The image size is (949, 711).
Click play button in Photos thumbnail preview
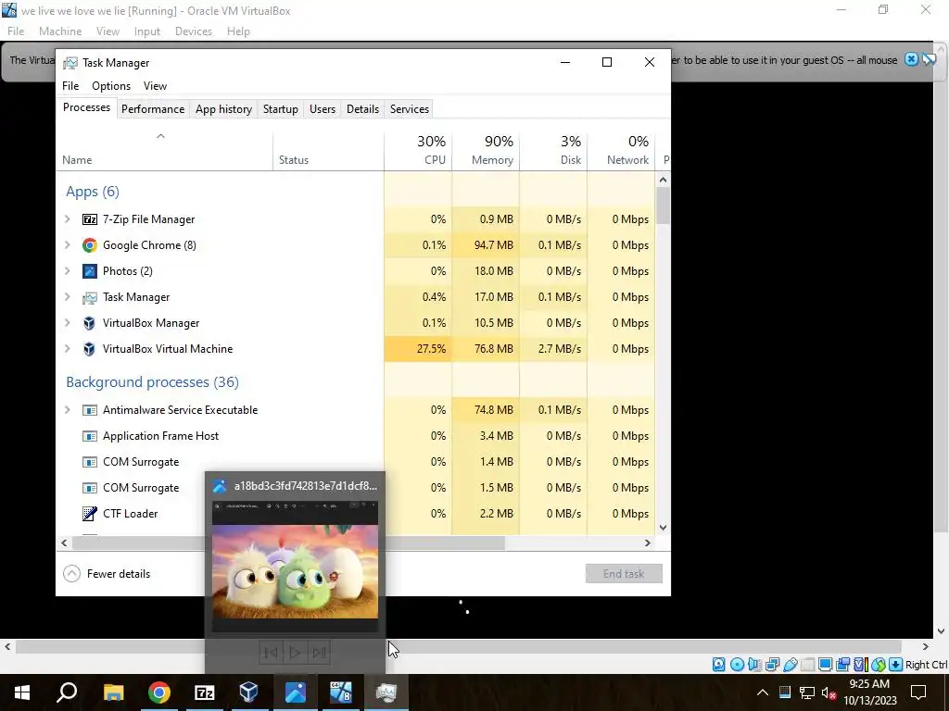click(x=295, y=653)
